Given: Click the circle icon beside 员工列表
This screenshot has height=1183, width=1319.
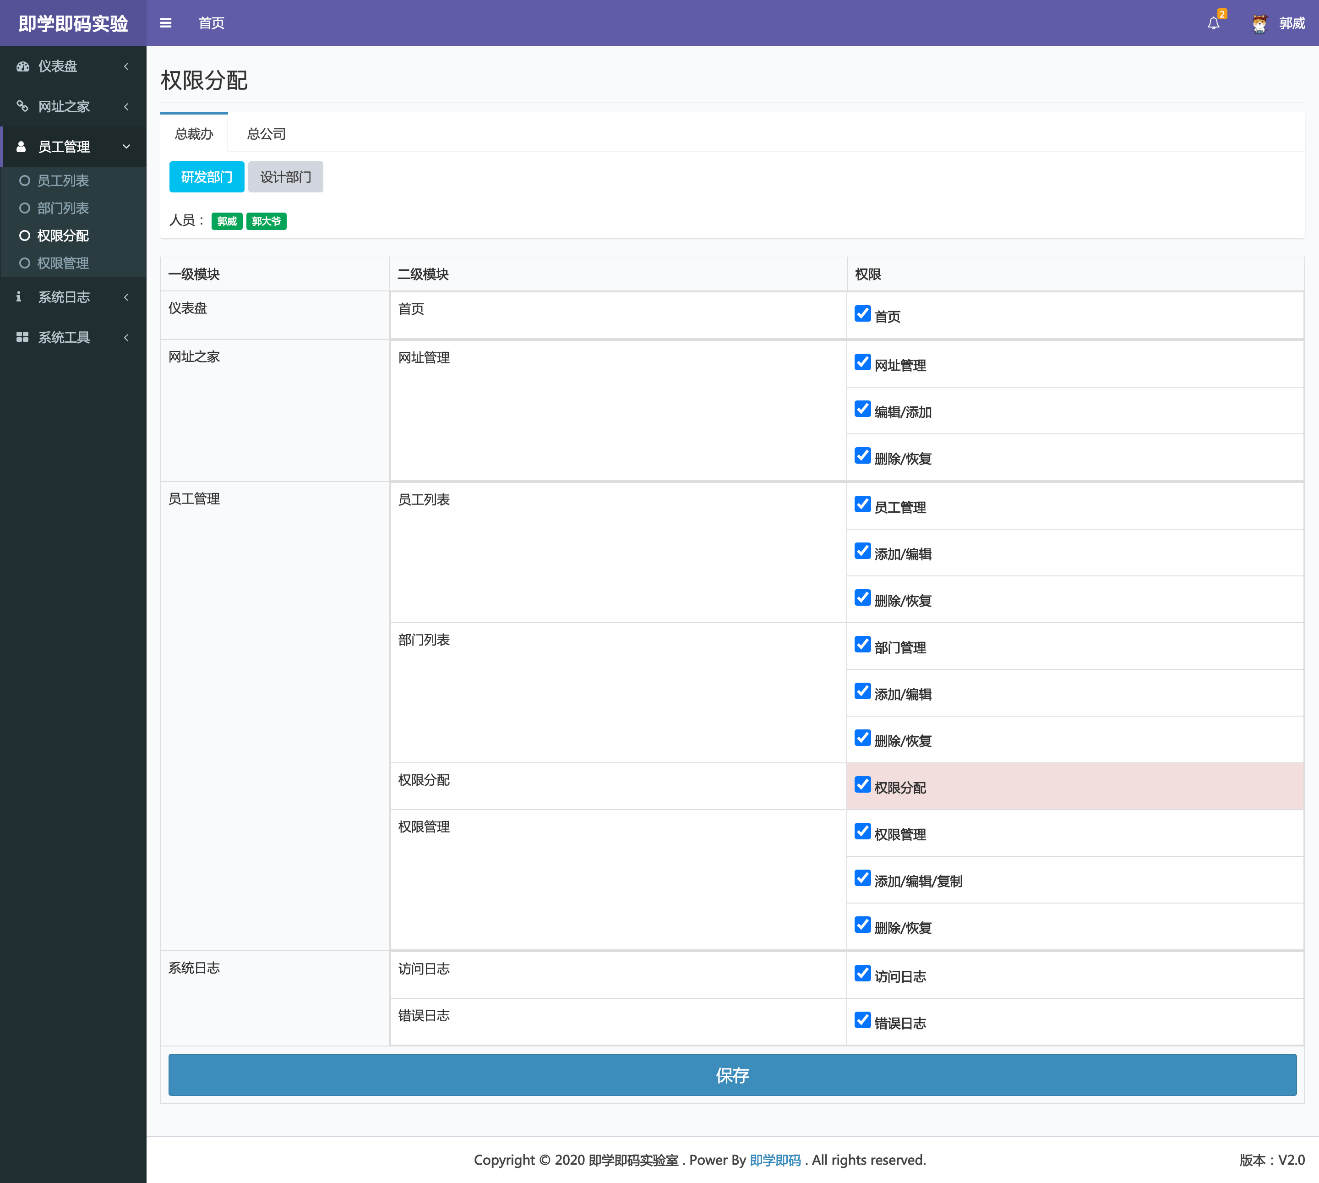Looking at the screenshot, I should coord(25,181).
